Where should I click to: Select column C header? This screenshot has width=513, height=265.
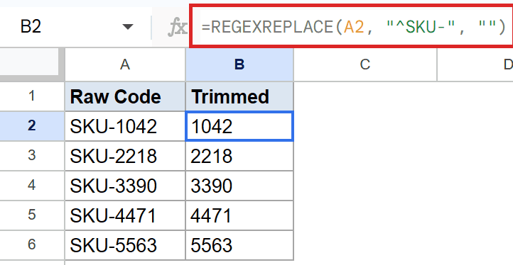click(x=365, y=64)
